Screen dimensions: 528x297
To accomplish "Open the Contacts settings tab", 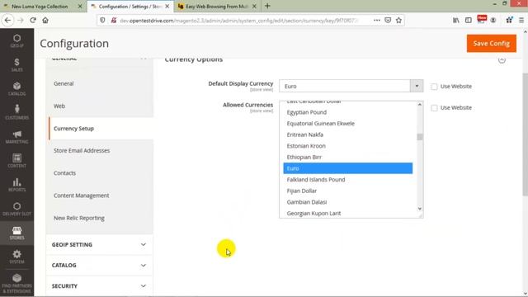I will click(x=64, y=173).
